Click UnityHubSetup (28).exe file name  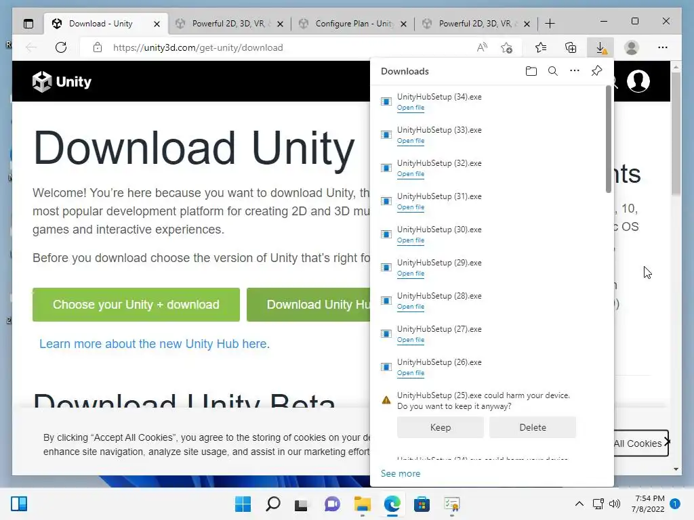[x=439, y=296]
